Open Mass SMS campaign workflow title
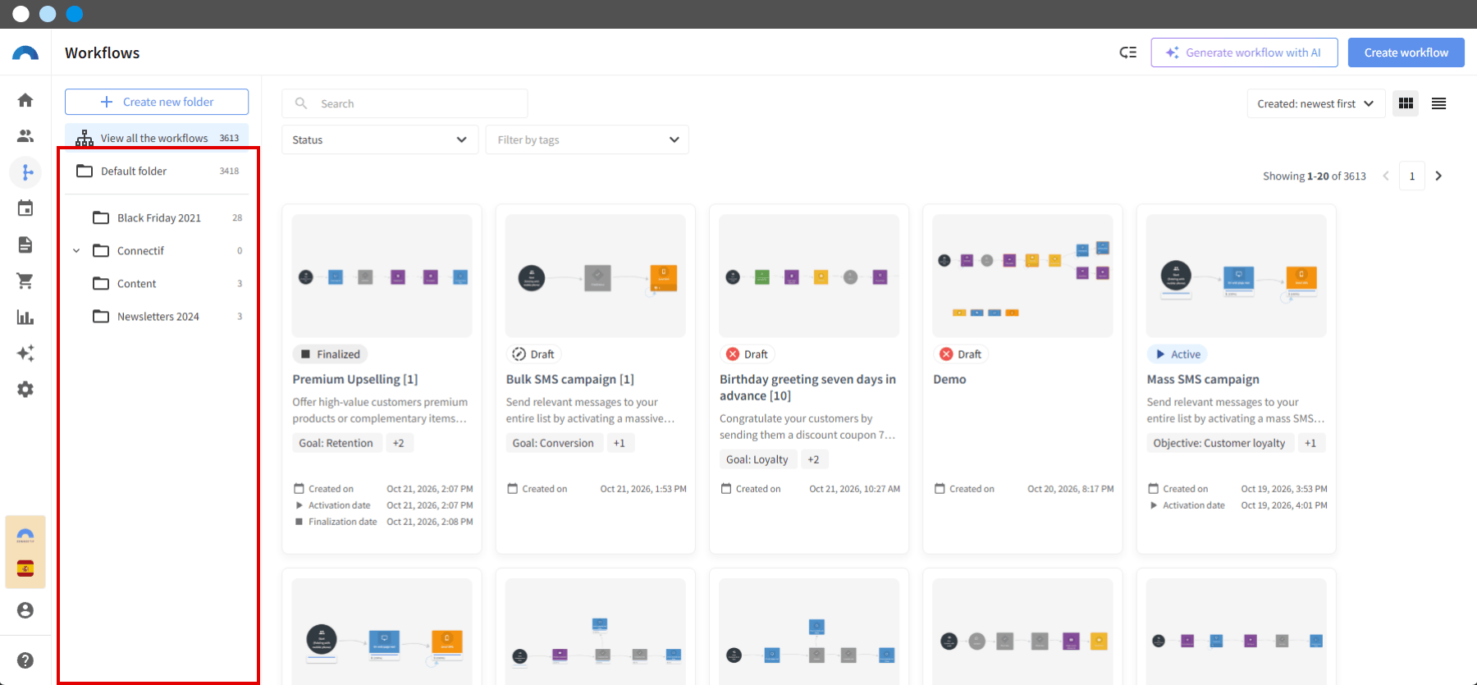 tap(1203, 379)
